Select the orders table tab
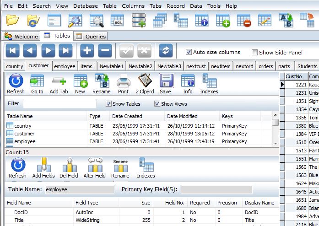 point(266,66)
